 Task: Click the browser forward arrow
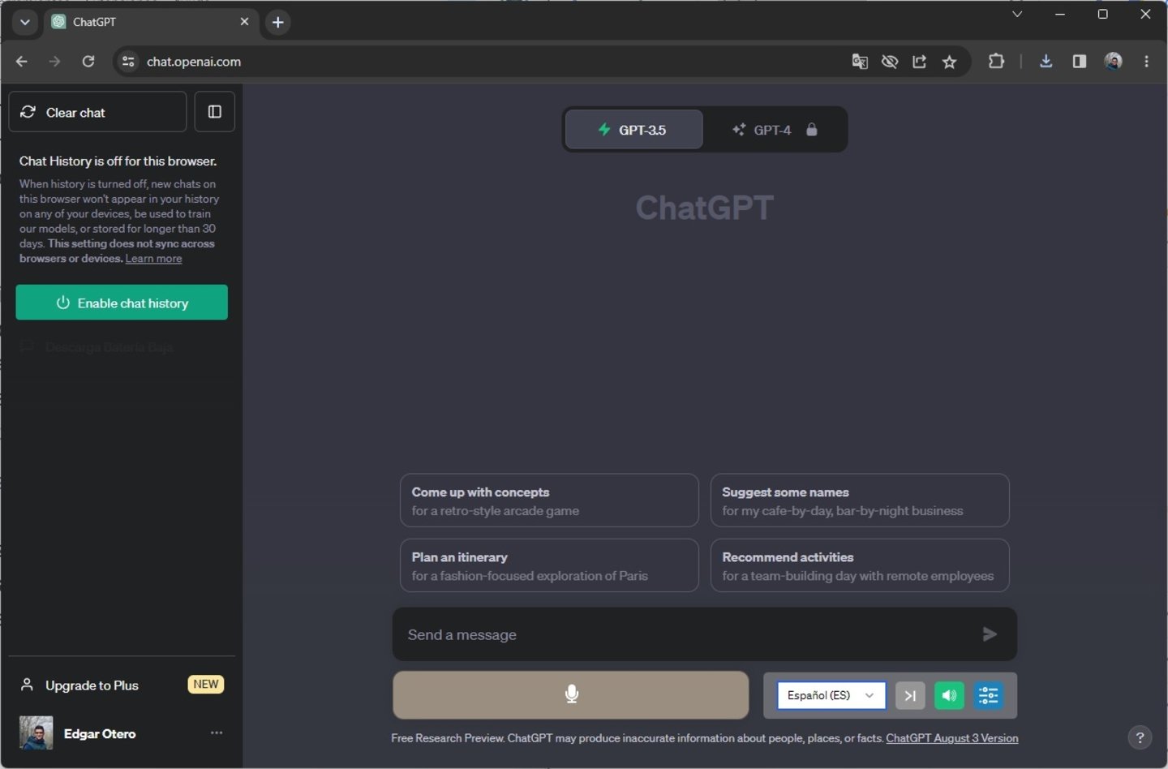pyautogui.click(x=54, y=62)
